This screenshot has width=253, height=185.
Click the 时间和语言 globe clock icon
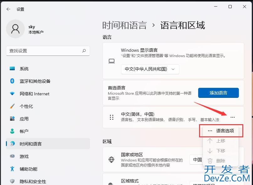(x=12, y=144)
